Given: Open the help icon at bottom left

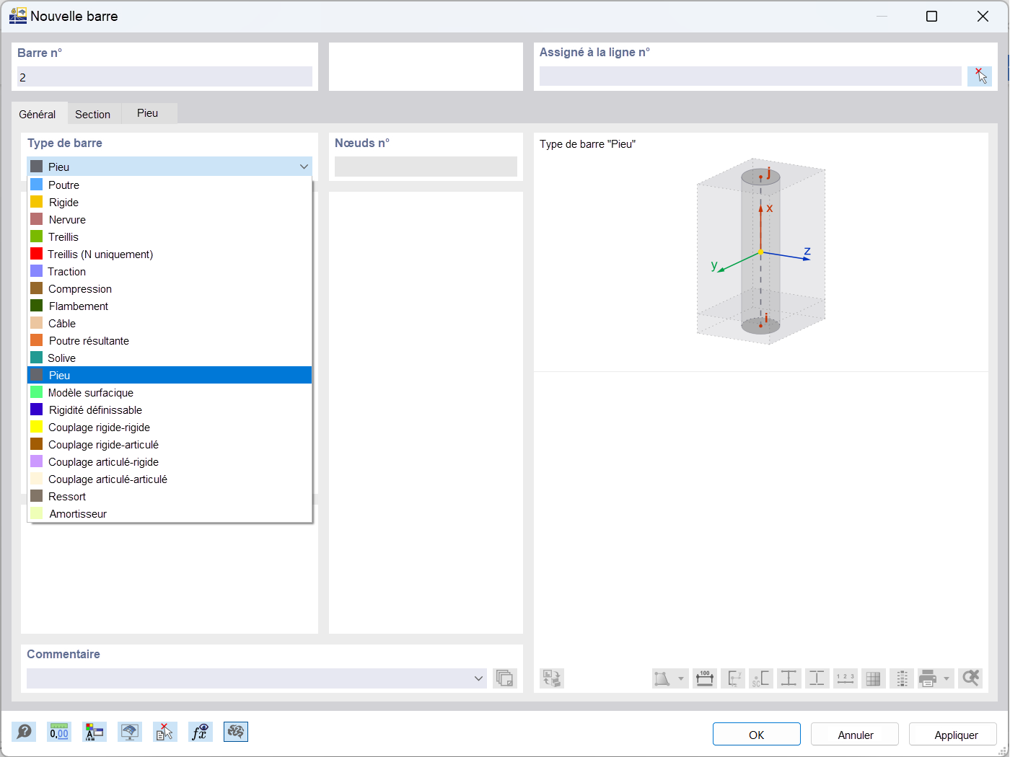Looking at the screenshot, I should point(24,732).
